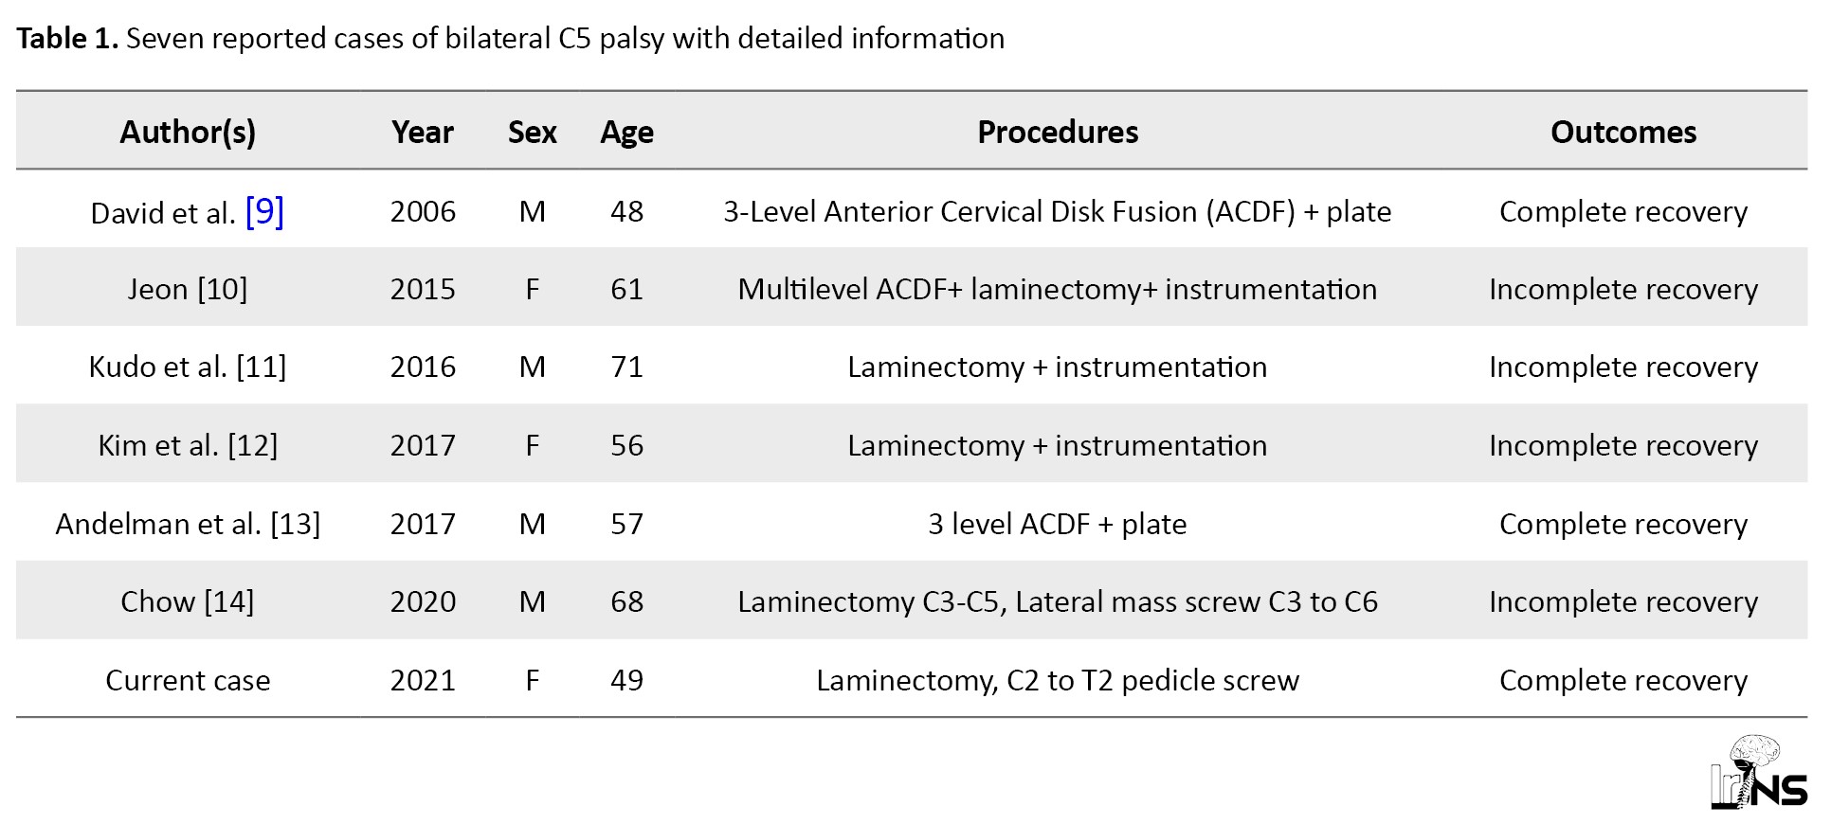Screen dimensions: 1831x824
Task: Click Multilevel ACDF+ laminectomy+ instrumentation cell
Action: point(1058,289)
